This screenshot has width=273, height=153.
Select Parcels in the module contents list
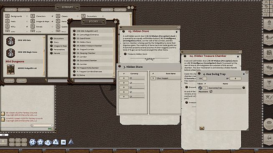(x=57, y=53)
